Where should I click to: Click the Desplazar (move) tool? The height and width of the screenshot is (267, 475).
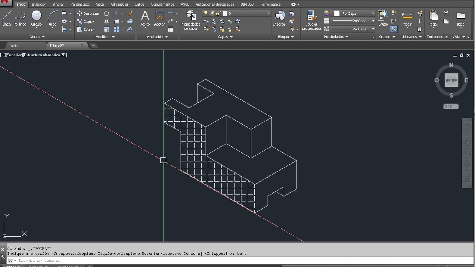(88, 13)
